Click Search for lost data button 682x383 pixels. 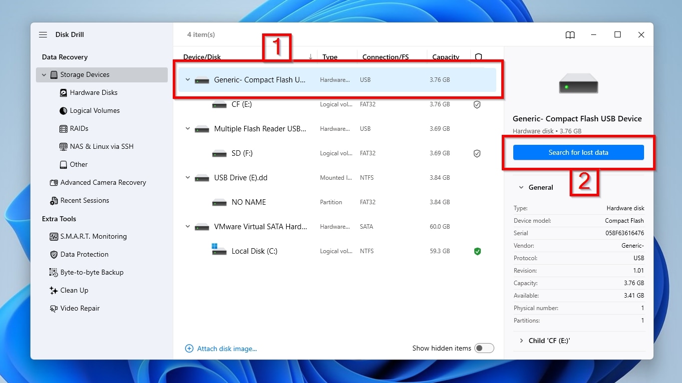579,152
